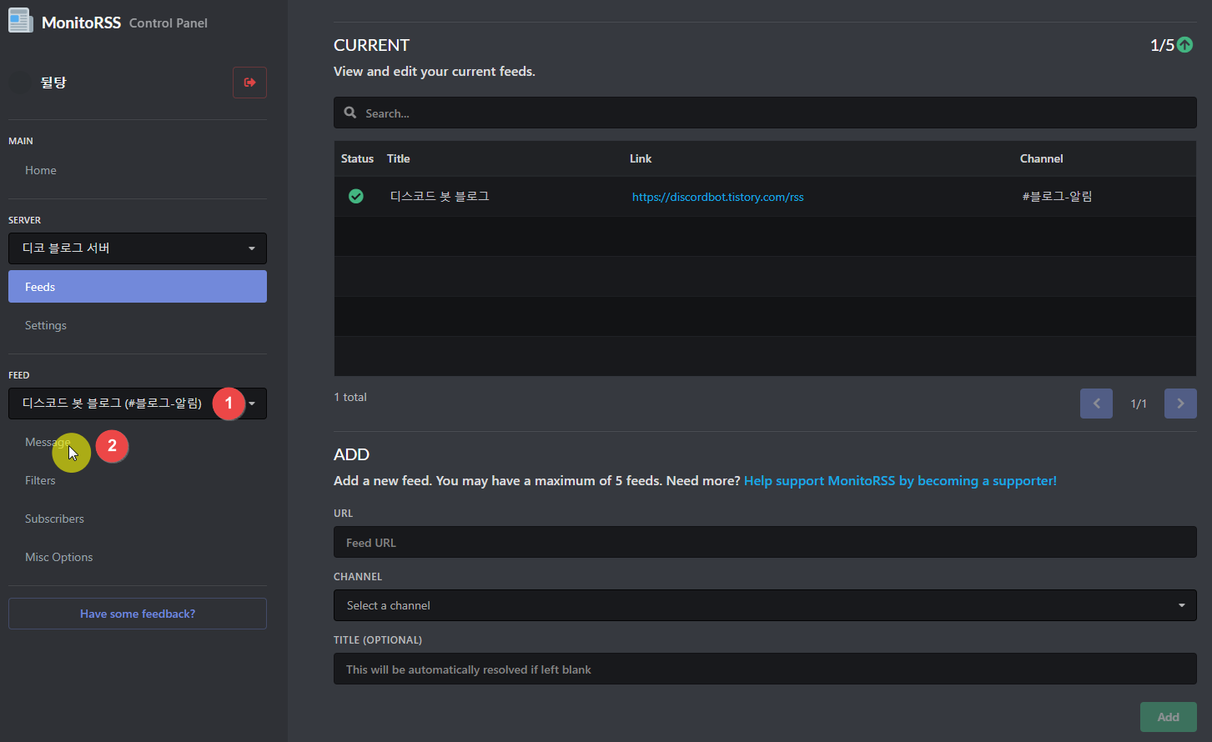1212x742 pixels.
Task: Select the Feeds menu item
Action: pos(138,287)
